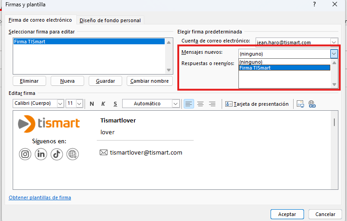Click the Guardar button
The height and width of the screenshot is (221, 347).
coord(105,81)
